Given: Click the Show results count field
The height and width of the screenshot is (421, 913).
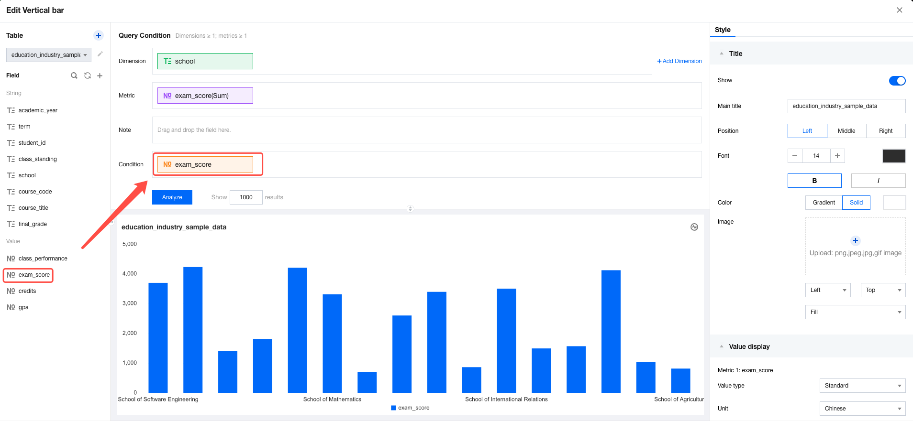Looking at the screenshot, I should point(246,197).
